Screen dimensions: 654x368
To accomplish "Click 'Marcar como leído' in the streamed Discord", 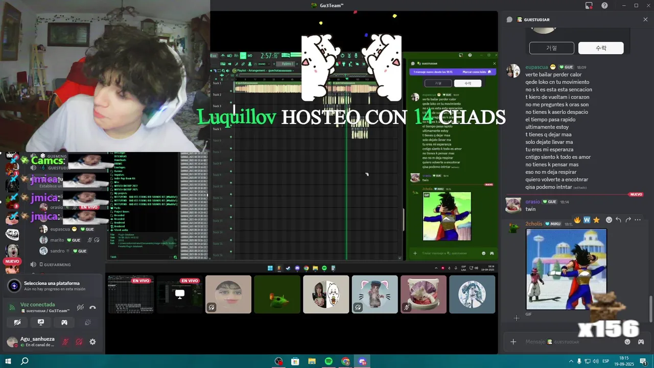I will coord(476,72).
